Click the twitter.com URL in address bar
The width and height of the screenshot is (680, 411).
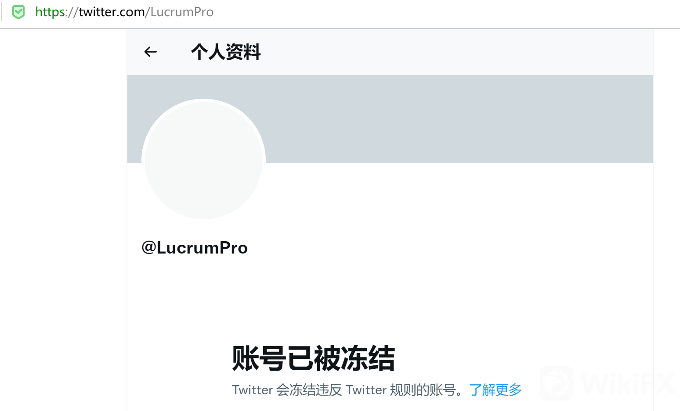[112, 12]
